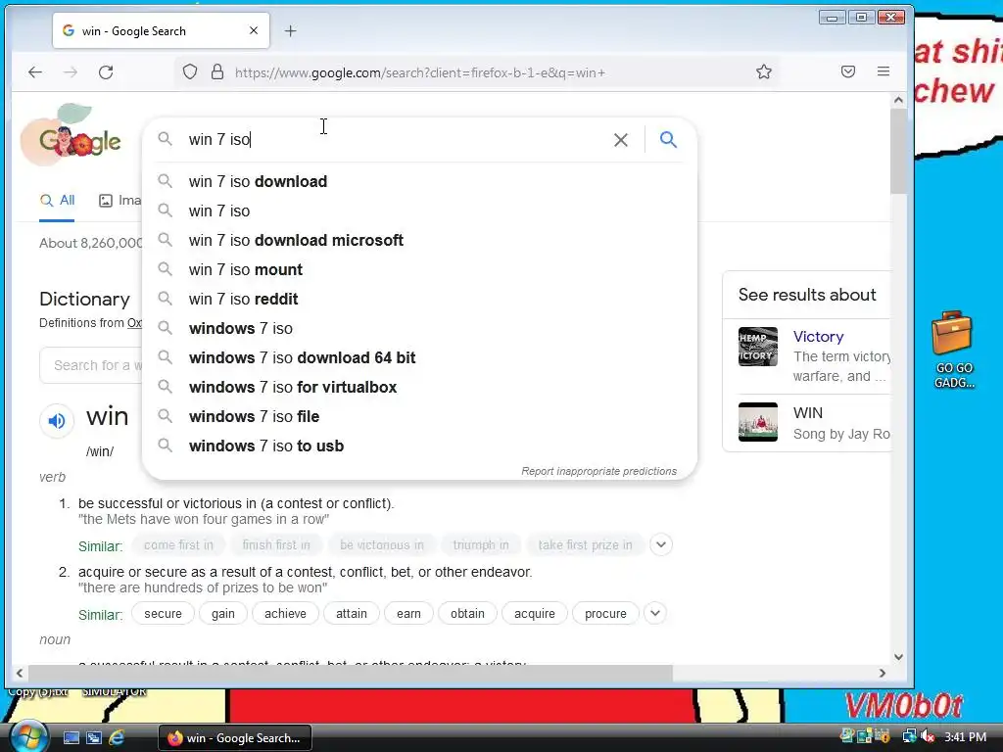The height and width of the screenshot is (752, 1003).
Task: Click the 'achieve' similar word chip
Action: pyautogui.click(x=285, y=613)
